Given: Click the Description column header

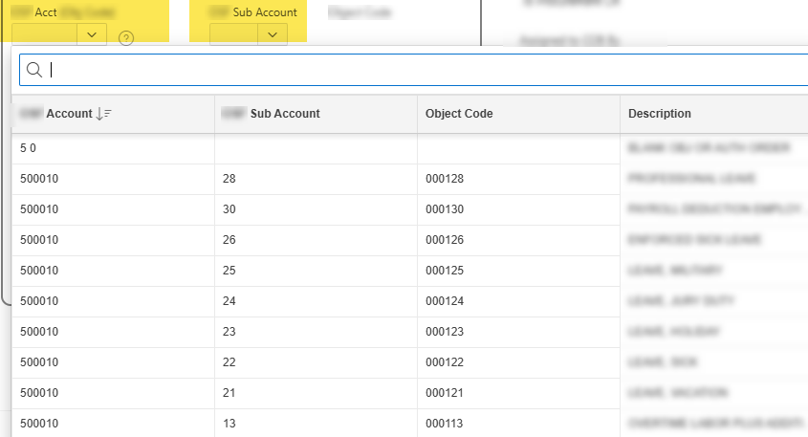Looking at the screenshot, I should (x=660, y=114).
